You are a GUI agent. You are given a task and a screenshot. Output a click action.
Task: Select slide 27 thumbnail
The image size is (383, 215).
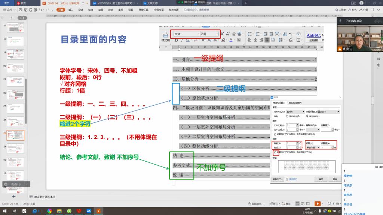(15, 162)
